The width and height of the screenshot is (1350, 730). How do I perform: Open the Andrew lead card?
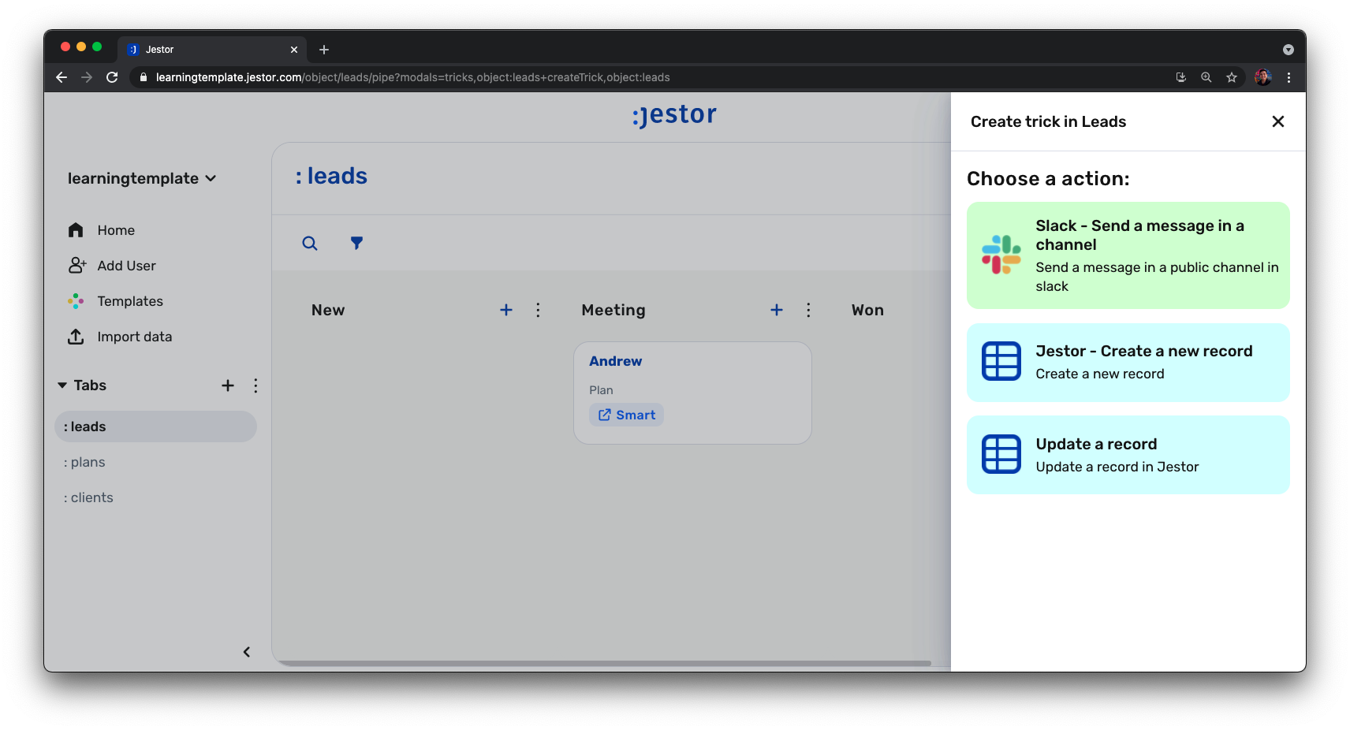pos(692,393)
